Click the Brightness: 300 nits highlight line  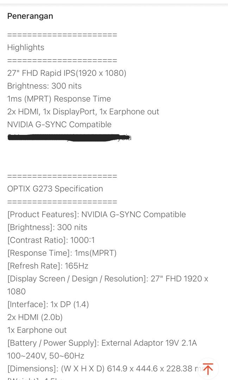(x=44, y=86)
